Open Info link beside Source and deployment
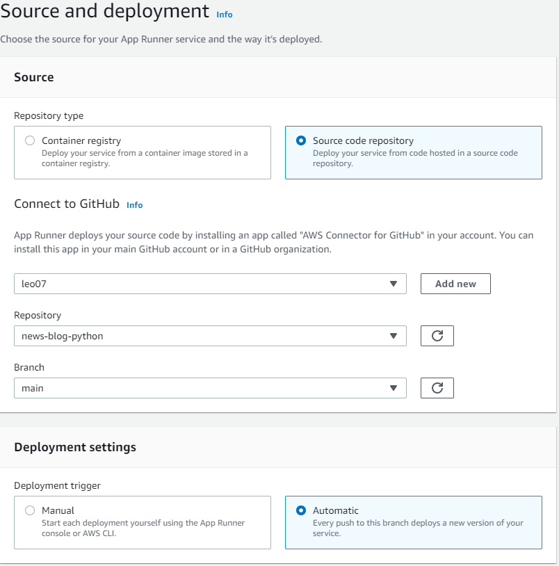Viewport: 559px width, 566px height. 225,14
